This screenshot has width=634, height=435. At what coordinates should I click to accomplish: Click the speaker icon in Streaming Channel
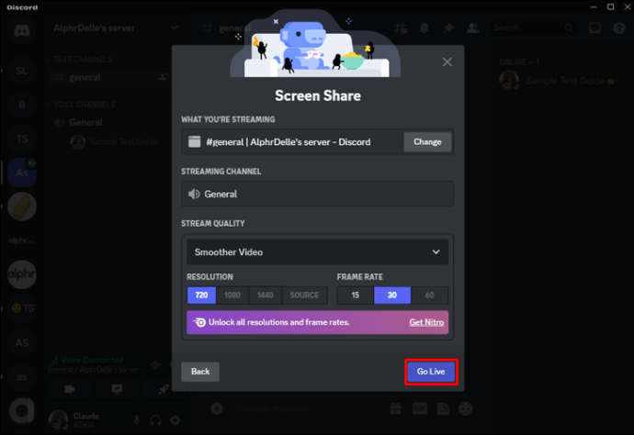194,194
